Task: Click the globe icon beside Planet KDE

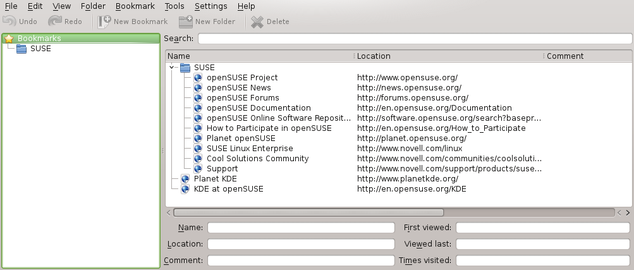Action: pos(185,179)
